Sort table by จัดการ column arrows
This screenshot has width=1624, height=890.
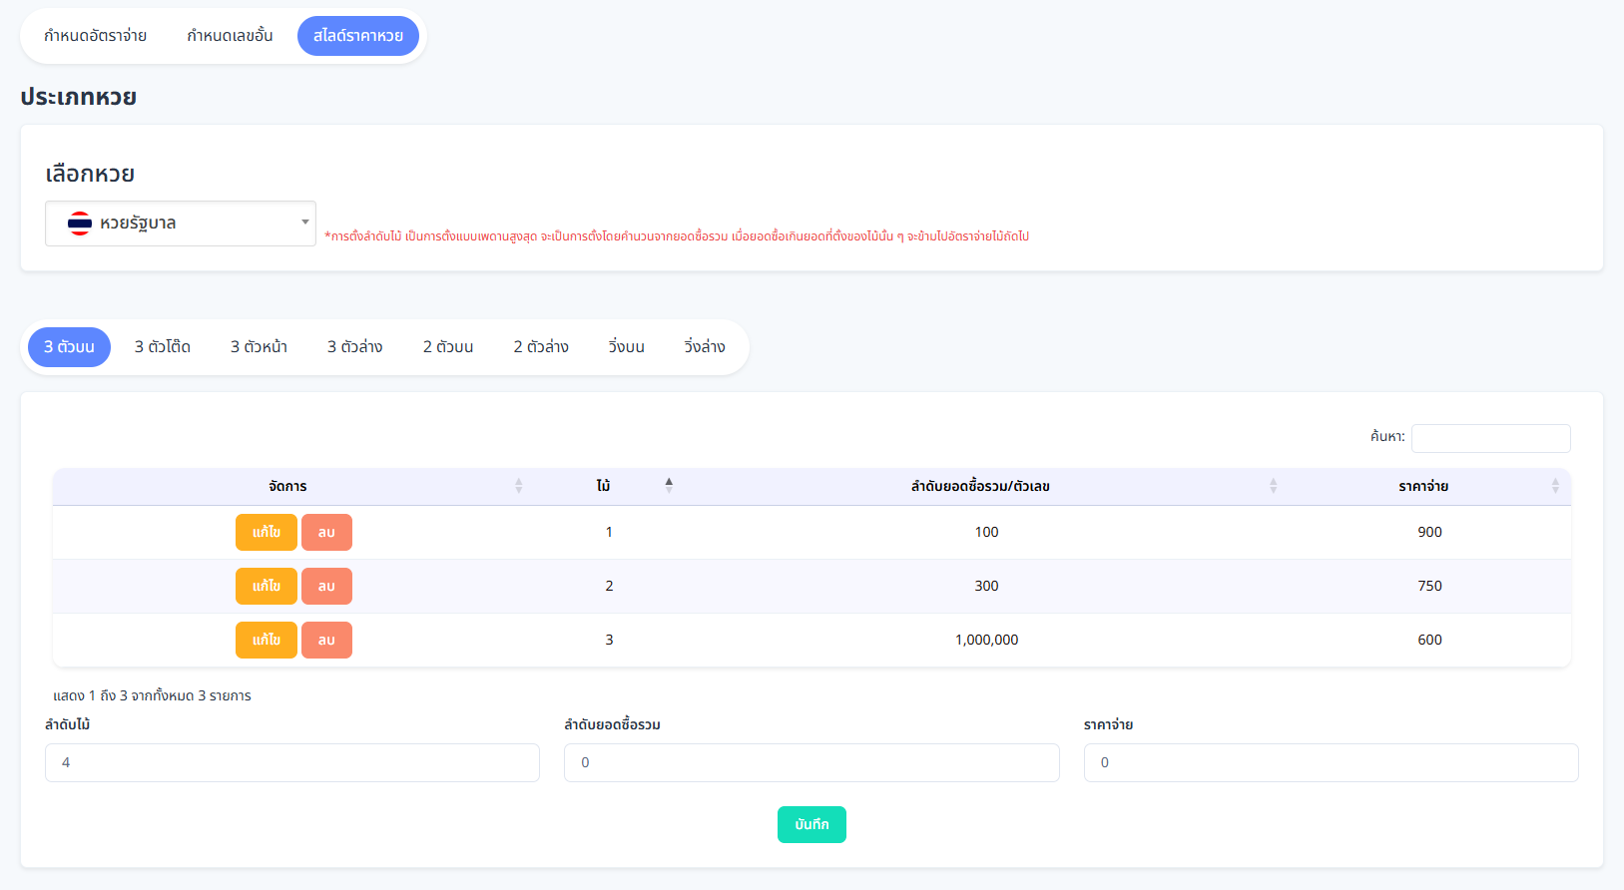click(518, 486)
